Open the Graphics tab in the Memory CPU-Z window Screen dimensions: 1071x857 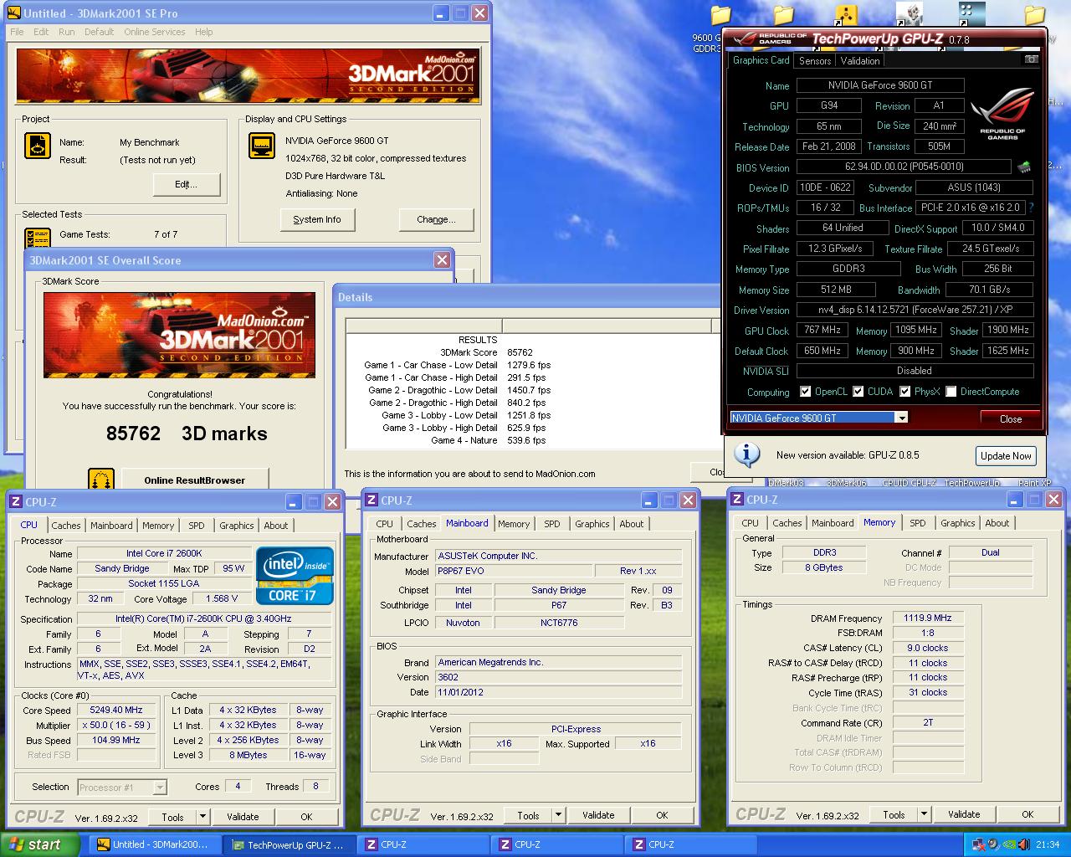(957, 523)
